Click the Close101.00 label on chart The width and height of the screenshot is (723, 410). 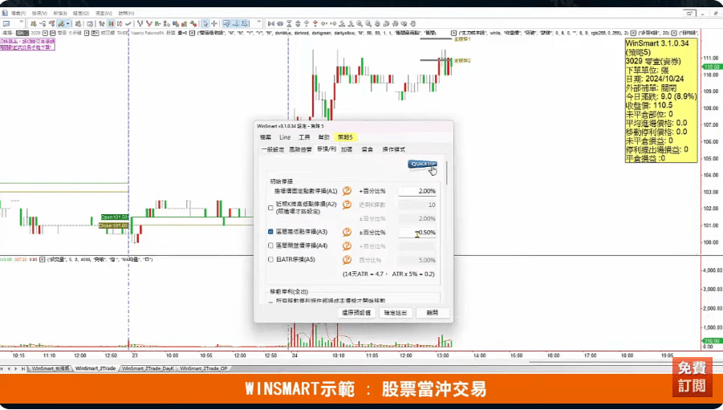pos(113,225)
